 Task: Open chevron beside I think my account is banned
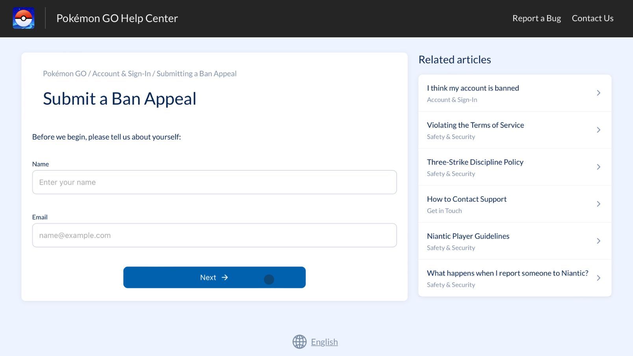click(x=598, y=93)
